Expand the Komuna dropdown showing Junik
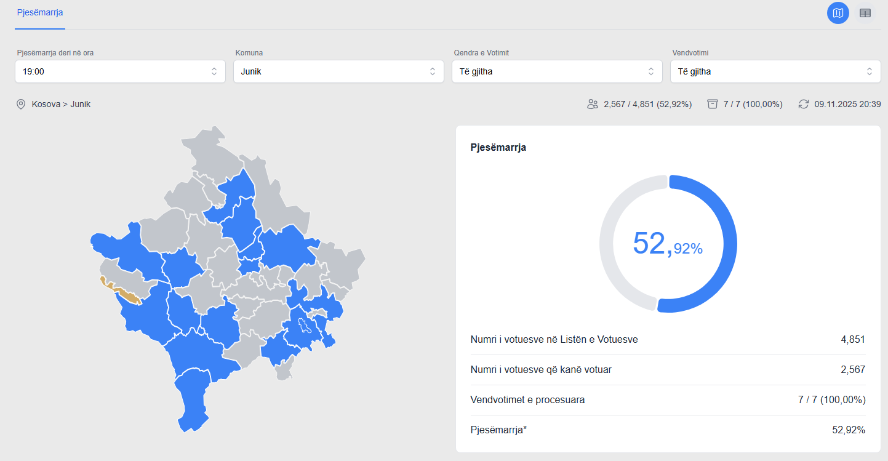888x461 pixels. (x=338, y=71)
